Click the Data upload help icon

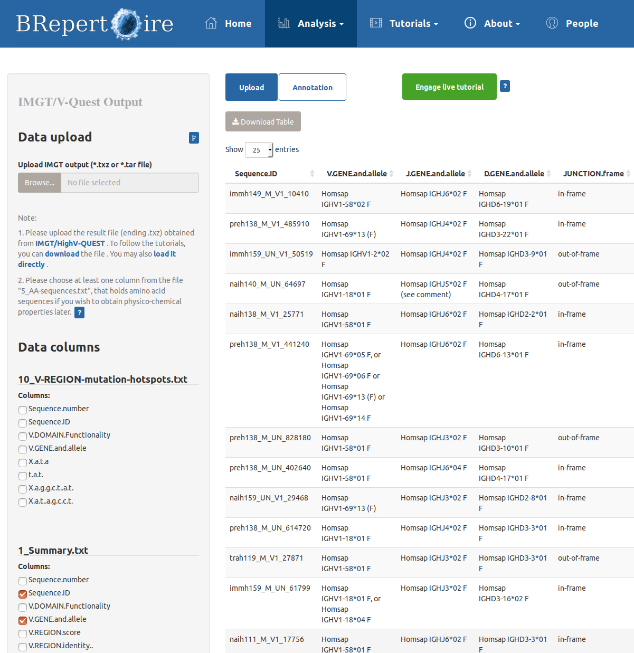(194, 138)
